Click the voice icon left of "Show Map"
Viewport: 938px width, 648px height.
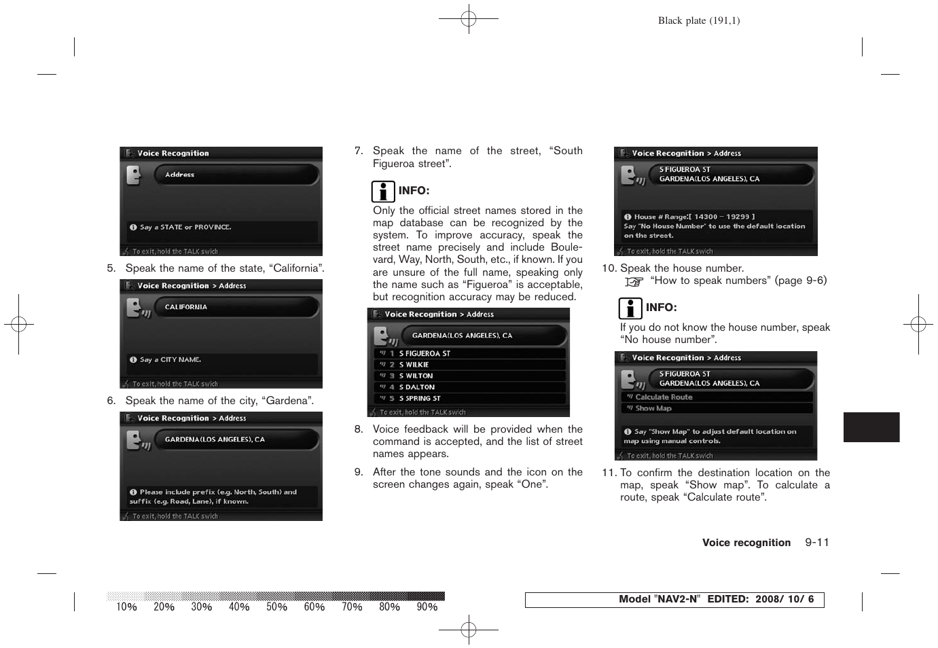(630, 408)
